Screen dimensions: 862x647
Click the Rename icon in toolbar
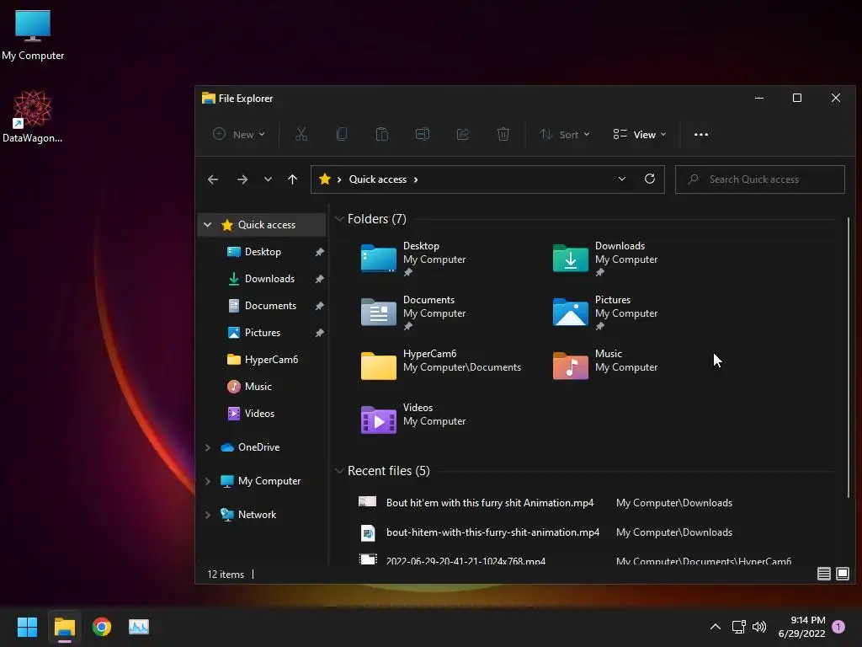click(423, 134)
